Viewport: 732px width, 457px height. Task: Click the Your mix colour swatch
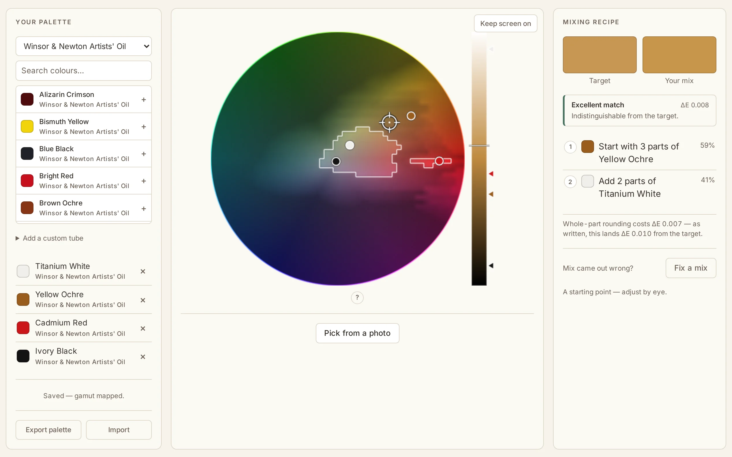tap(679, 55)
